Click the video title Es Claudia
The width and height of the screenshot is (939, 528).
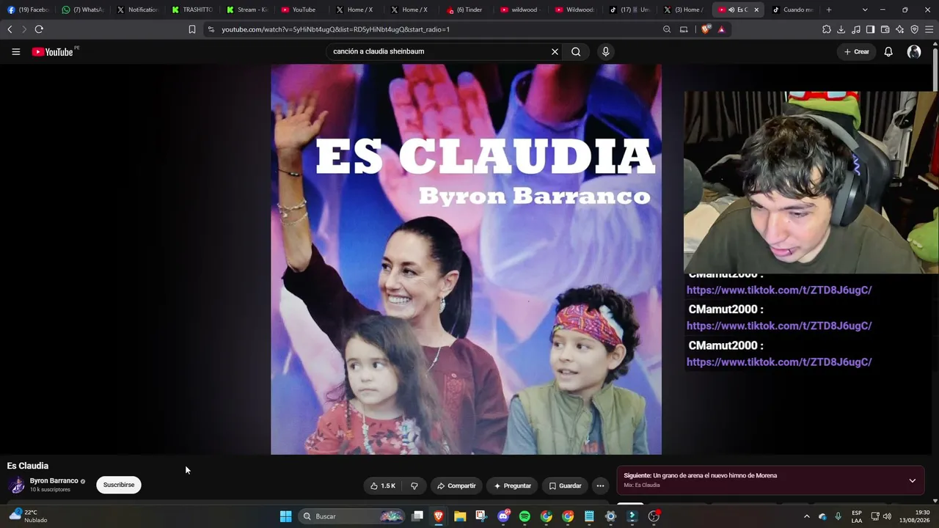coord(28,466)
